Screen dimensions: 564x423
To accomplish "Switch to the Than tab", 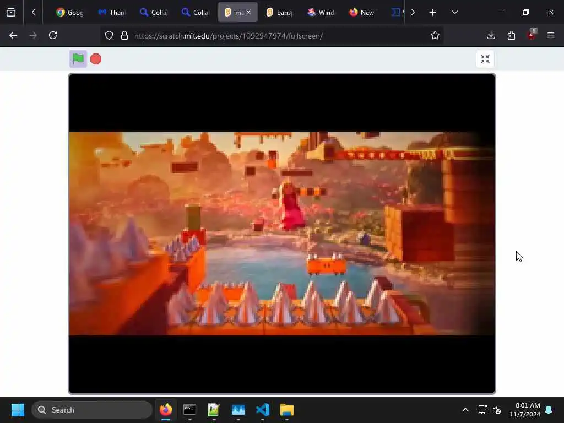I will 112,13.
